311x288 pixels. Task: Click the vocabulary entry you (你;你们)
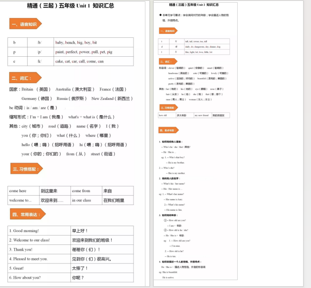point(36,135)
